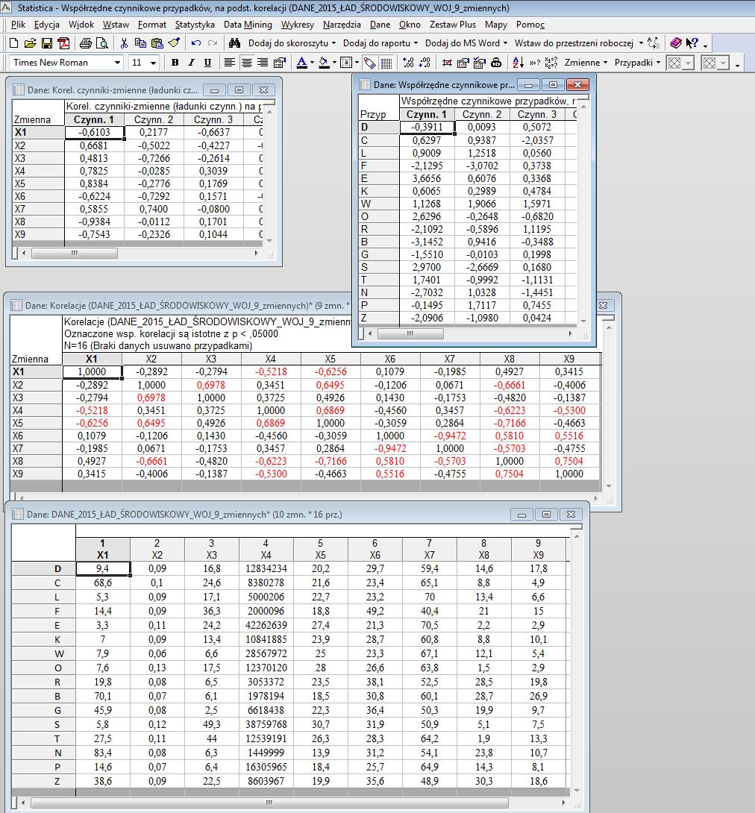Open the font size 11 dropdown
755x813 pixels.
coord(153,63)
